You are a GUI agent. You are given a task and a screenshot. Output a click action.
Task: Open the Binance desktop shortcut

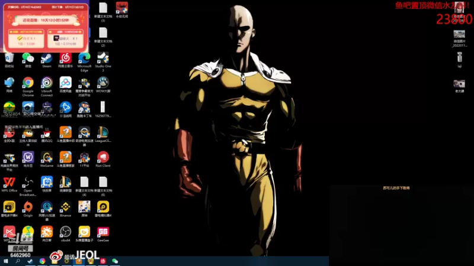pyautogui.click(x=66, y=209)
